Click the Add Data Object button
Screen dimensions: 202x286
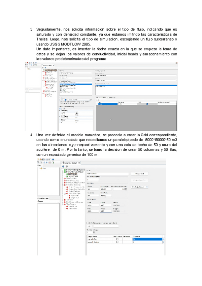(139, 187)
